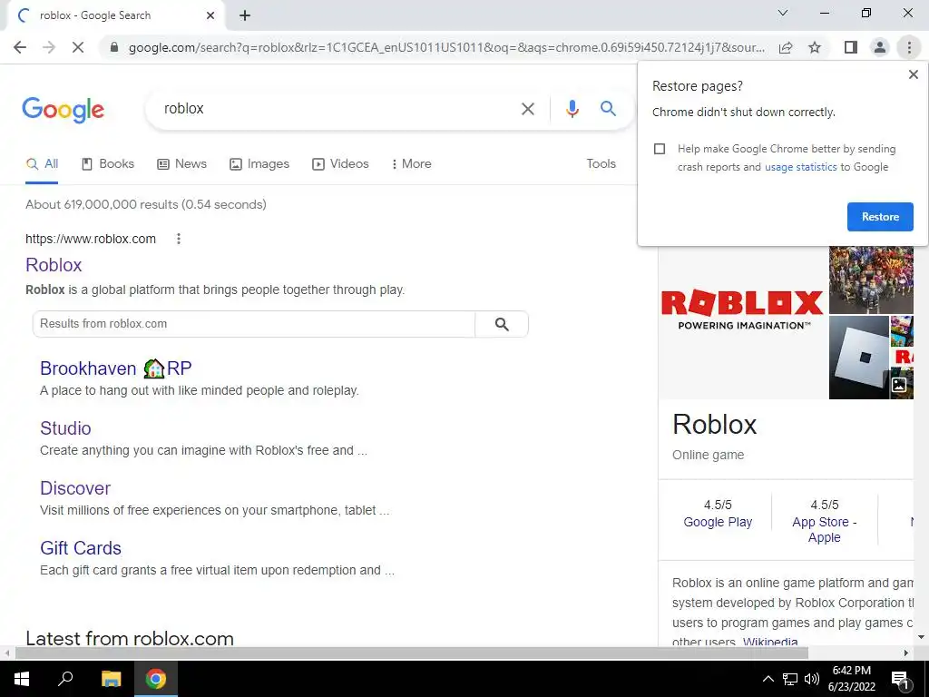
Task: Open options dots beside roblox.com URL
Action: (x=179, y=239)
